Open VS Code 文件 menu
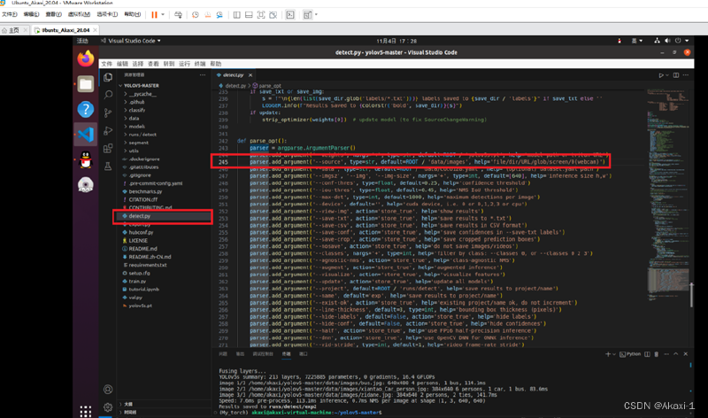The width and height of the screenshot is (708, 418). [x=107, y=64]
